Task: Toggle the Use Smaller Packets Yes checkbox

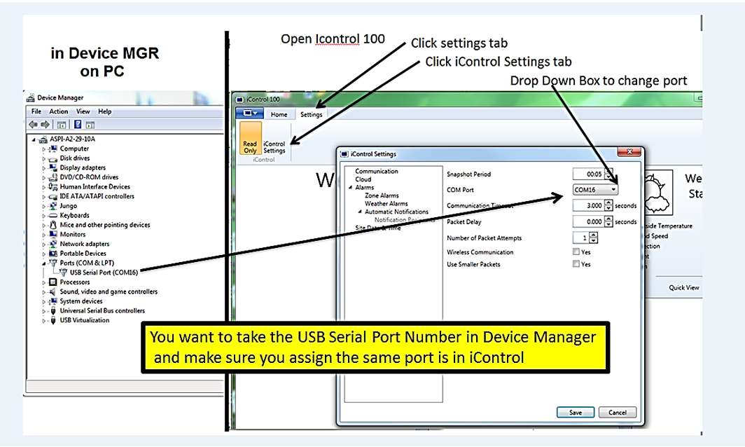Action: (576, 264)
